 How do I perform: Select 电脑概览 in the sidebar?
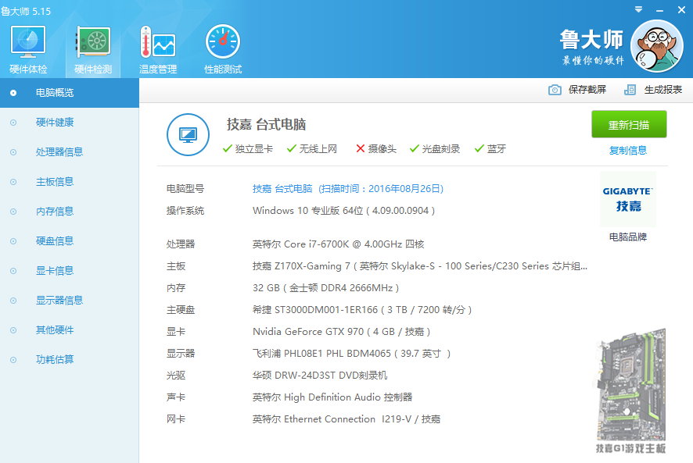tap(70, 93)
